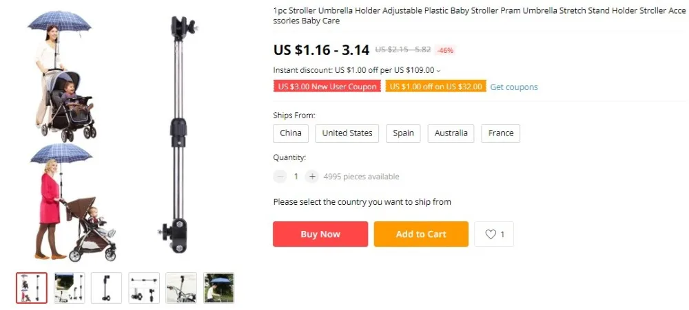View fifth thumbnail of bicycle mount
Viewport: 689px width, 310px height.
point(181,287)
